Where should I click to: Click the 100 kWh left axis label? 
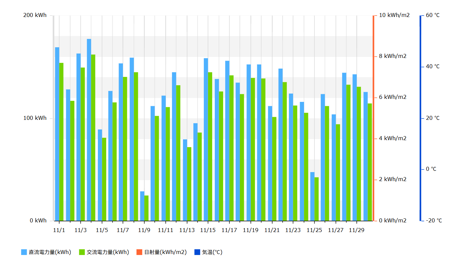(35, 118)
